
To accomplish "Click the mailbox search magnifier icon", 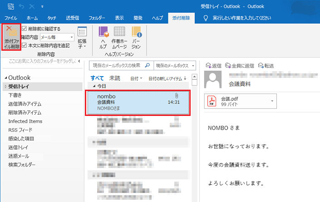I will pos(148,66).
